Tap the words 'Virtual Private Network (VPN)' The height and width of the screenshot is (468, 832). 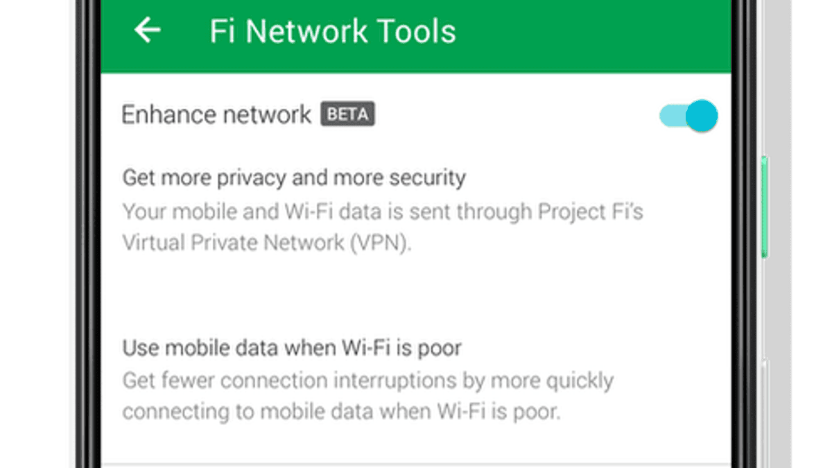267,243
